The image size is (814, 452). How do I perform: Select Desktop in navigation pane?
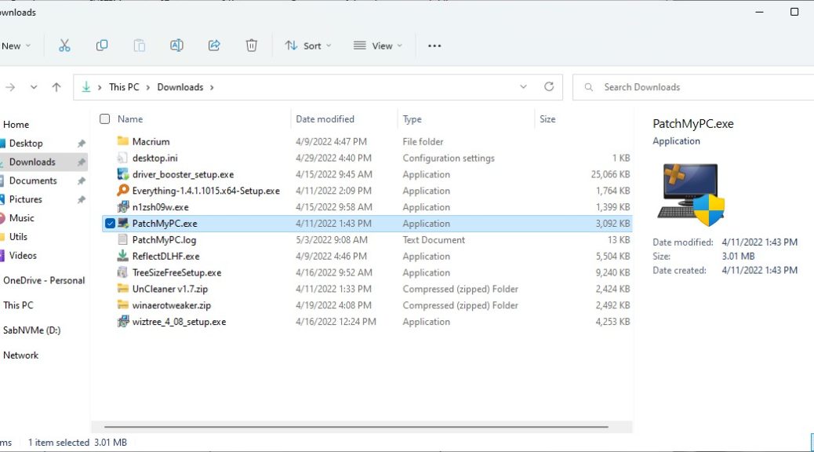pos(26,144)
